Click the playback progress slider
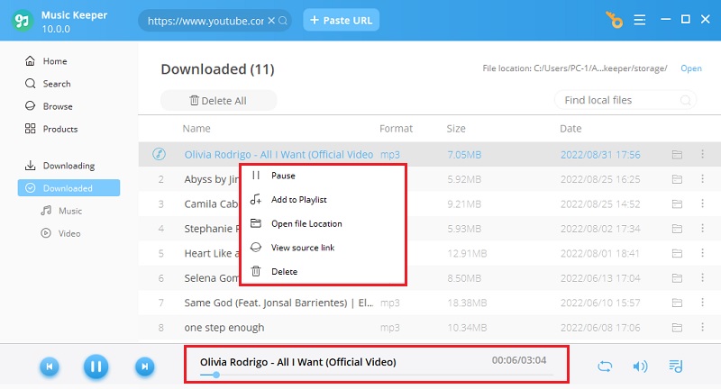 tap(377, 375)
